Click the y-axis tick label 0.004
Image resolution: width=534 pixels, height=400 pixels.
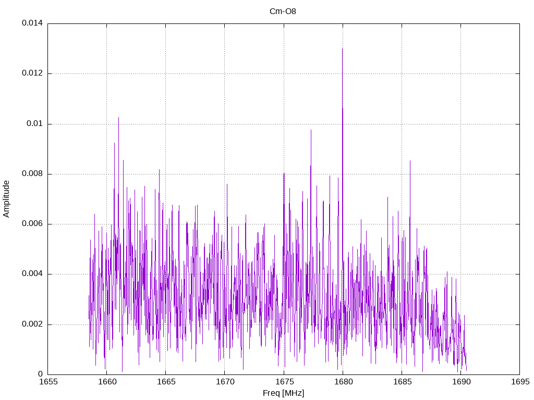[x=32, y=273]
